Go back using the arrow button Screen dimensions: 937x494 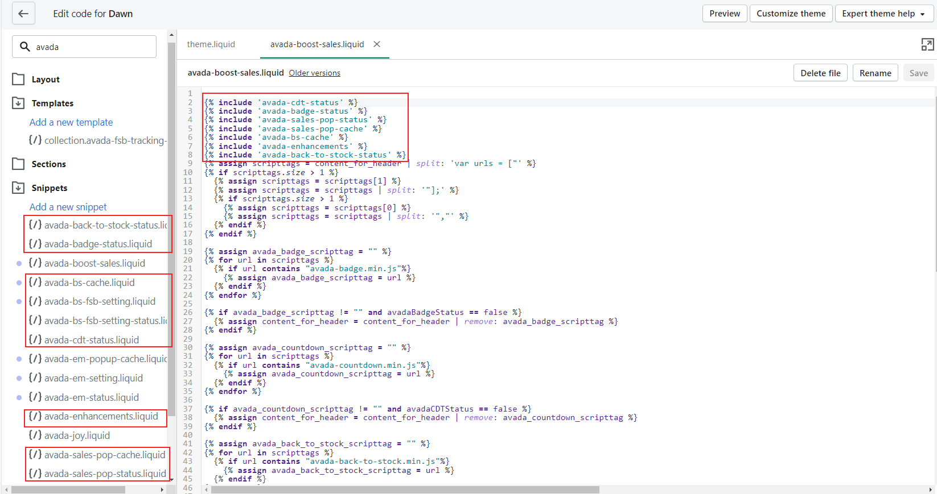pos(23,14)
